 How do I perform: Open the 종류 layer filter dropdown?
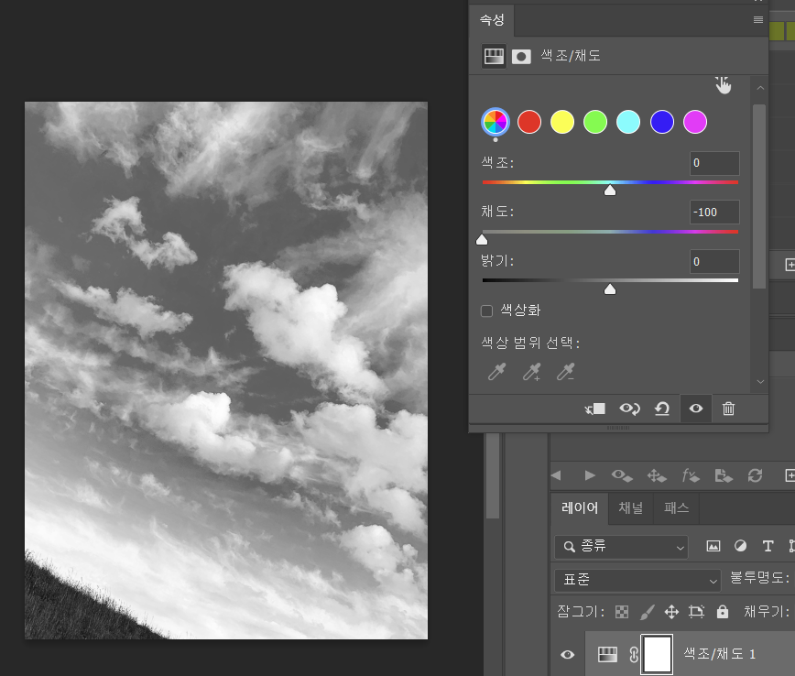click(x=621, y=547)
